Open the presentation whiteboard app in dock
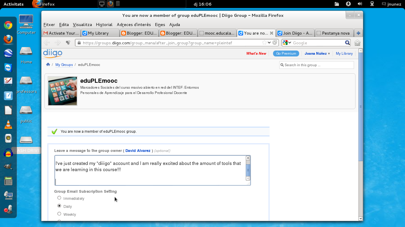 pos(8,81)
